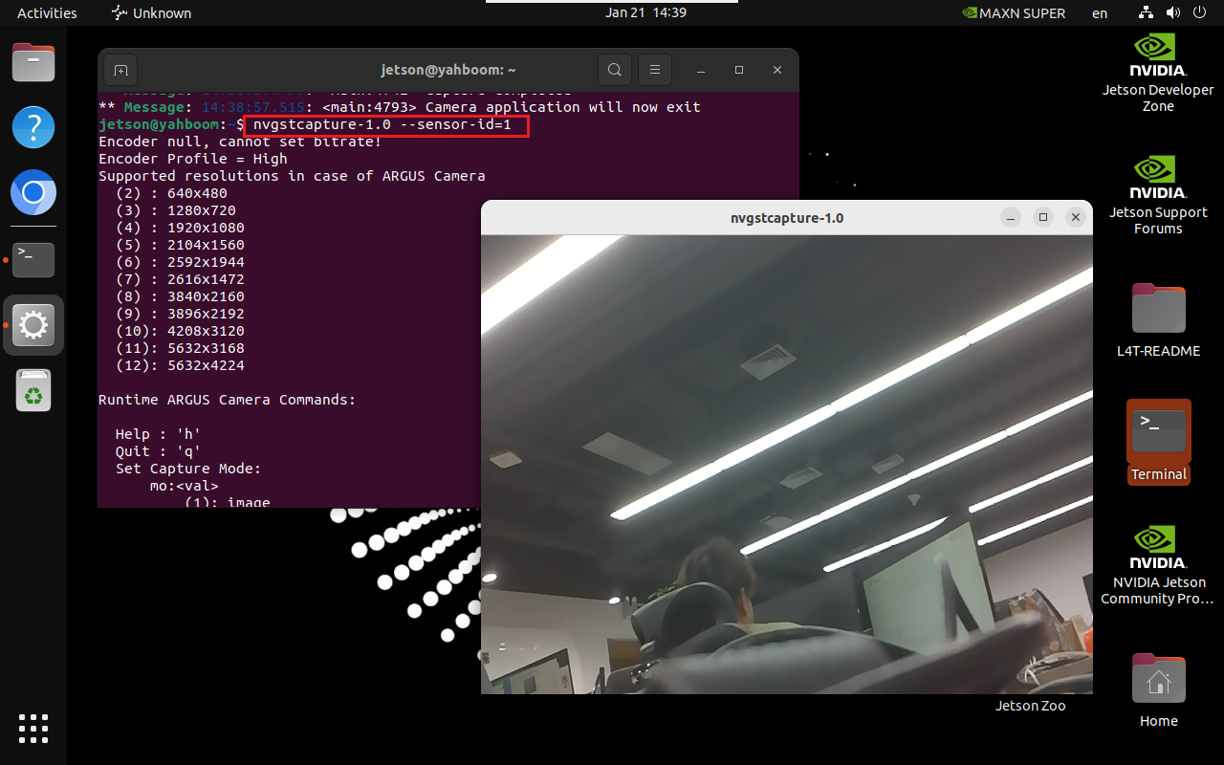
Task: Open Jetson Developer Zone desktop shortcut
Action: tap(1158, 74)
